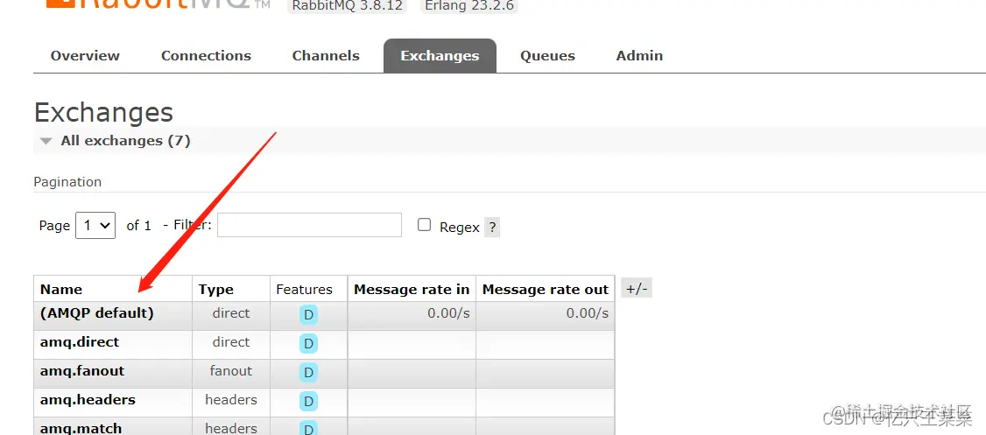Sort by the Name column header
The height and width of the screenshot is (435, 986).
(x=61, y=289)
